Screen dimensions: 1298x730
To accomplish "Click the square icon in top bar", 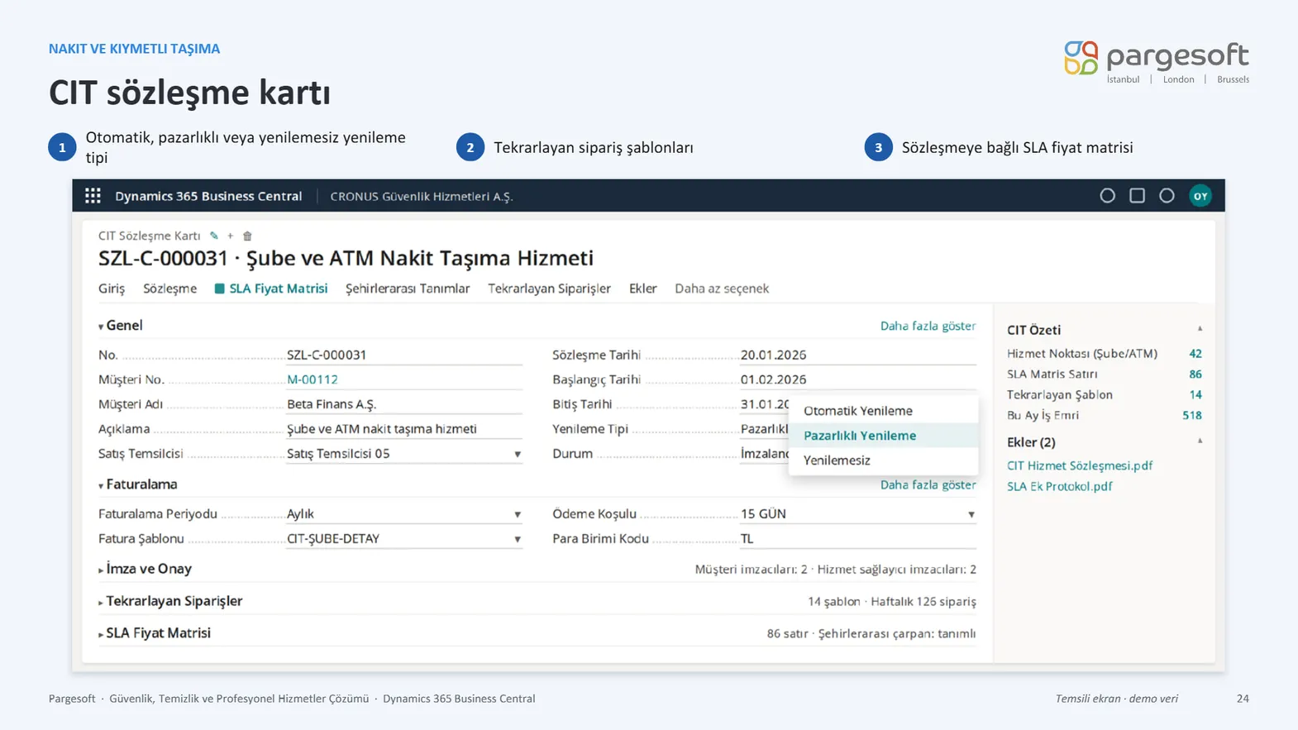I will pyautogui.click(x=1138, y=196).
